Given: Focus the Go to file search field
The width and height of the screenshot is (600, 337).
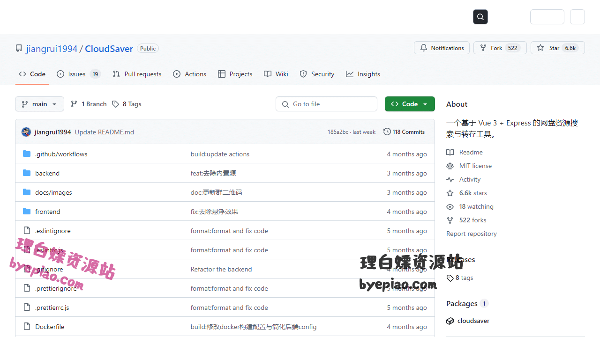Looking at the screenshot, I should pyautogui.click(x=326, y=104).
